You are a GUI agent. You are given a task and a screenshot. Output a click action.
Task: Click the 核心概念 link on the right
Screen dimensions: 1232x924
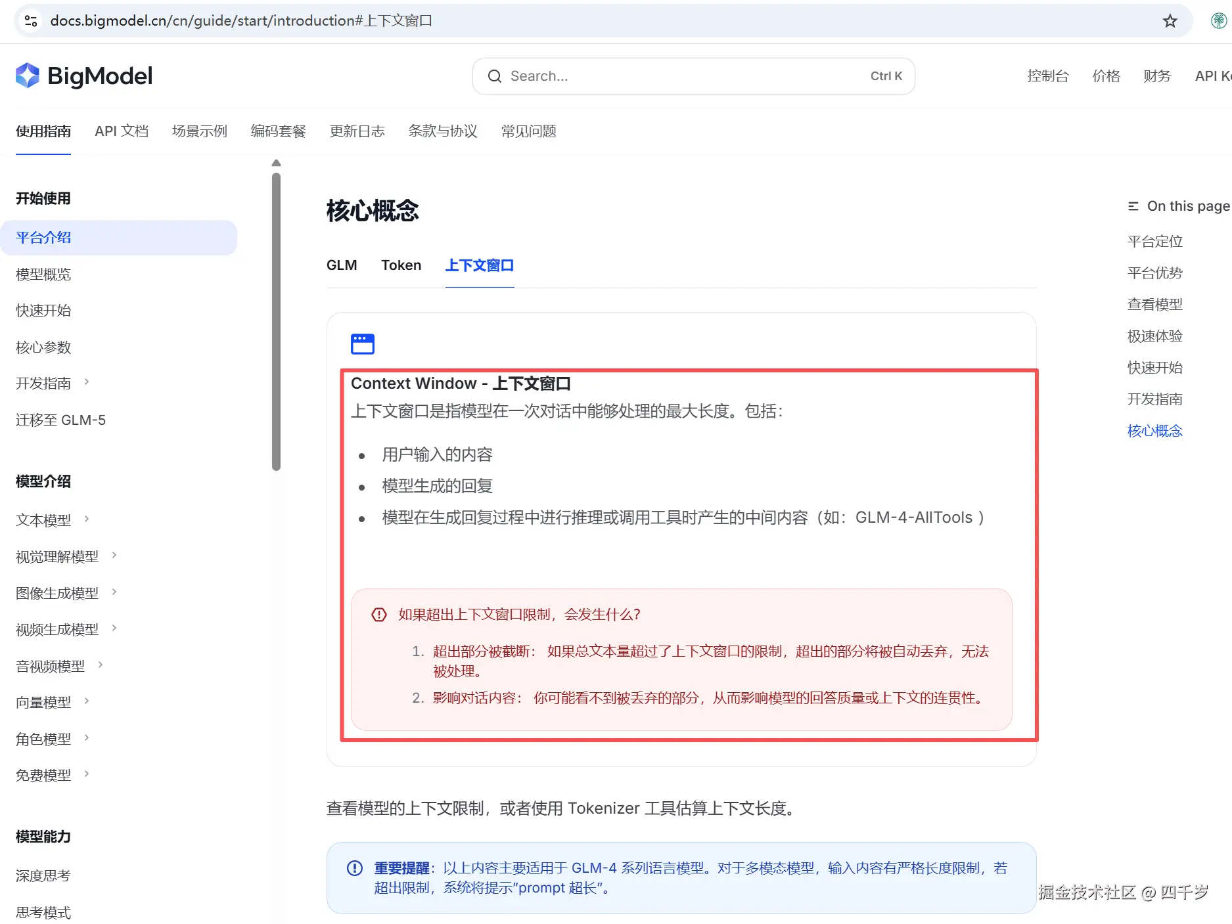1154,430
